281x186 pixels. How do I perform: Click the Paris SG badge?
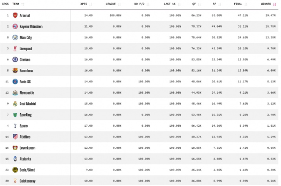[15, 82]
